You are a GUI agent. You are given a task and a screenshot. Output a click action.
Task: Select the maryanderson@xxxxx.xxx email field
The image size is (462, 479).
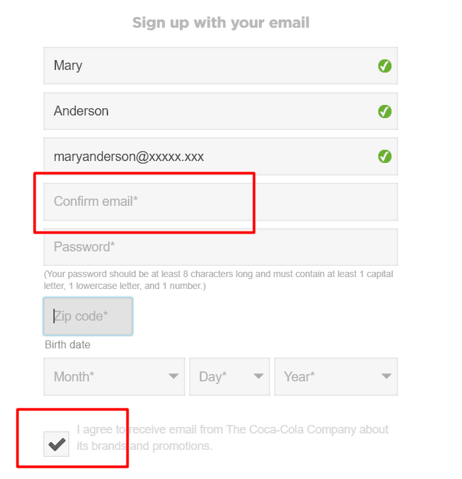[x=211, y=156]
